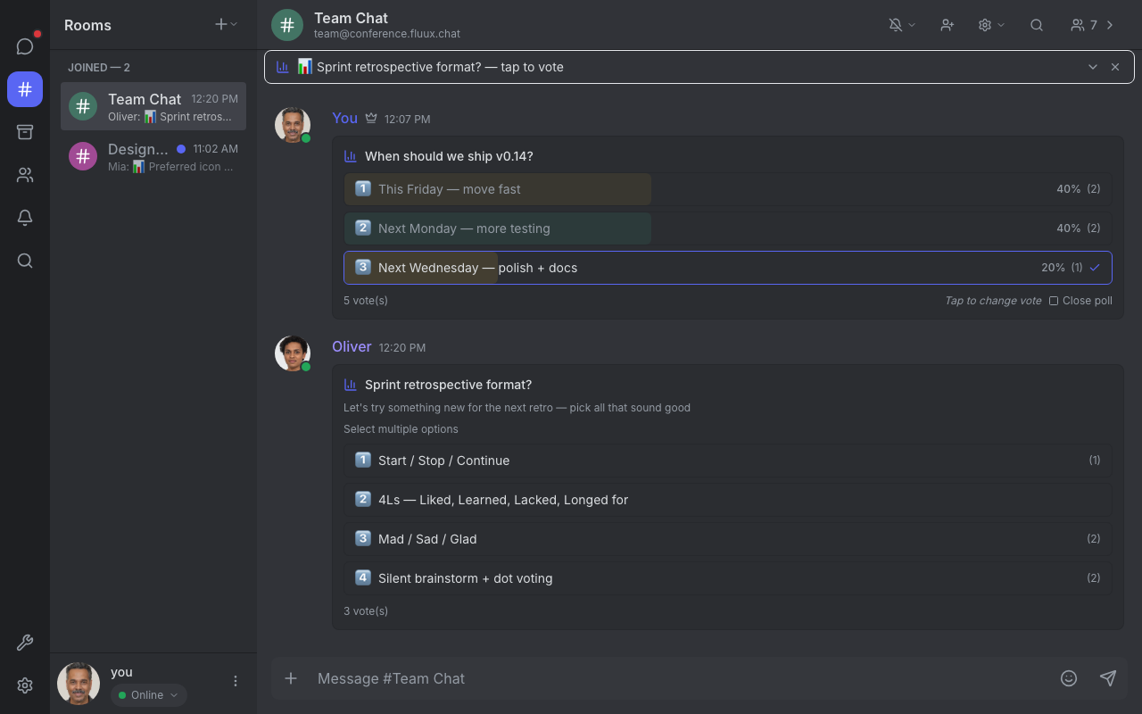
Task: Open the Contacts list icon
Action: (x=25, y=175)
